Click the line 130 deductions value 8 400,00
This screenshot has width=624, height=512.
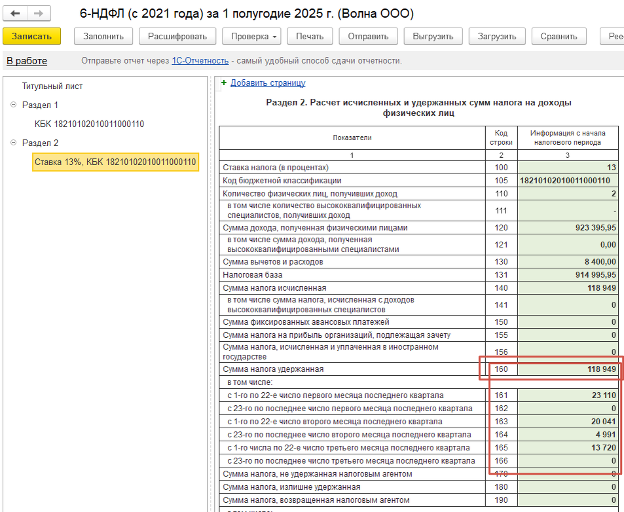click(568, 262)
